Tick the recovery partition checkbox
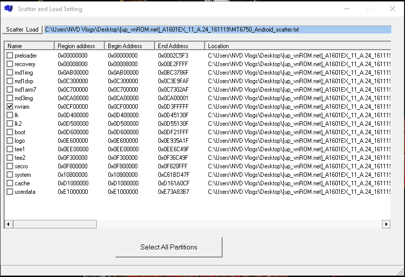 pyautogui.click(x=10, y=64)
